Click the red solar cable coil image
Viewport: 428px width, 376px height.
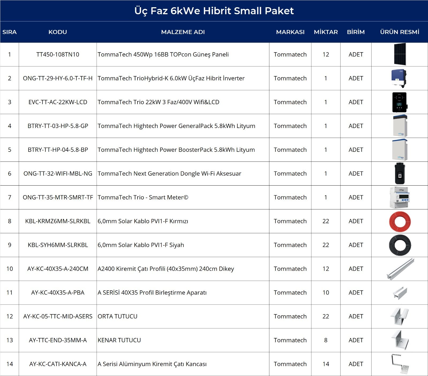click(x=400, y=221)
